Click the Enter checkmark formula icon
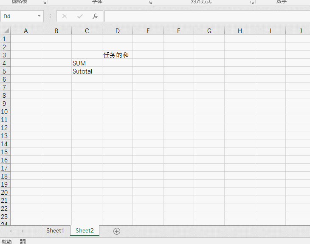 [80, 16]
